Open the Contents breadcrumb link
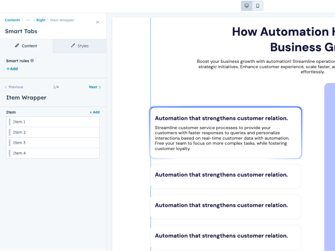This screenshot has height=251, width=335. click(12, 20)
